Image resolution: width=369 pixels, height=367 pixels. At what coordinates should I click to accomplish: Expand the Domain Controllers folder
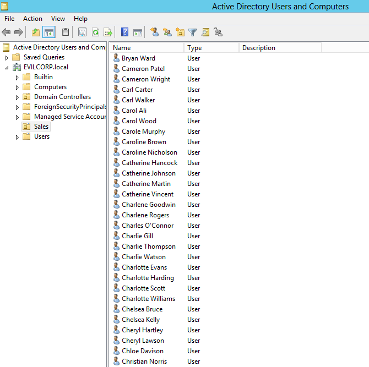pos(17,97)
